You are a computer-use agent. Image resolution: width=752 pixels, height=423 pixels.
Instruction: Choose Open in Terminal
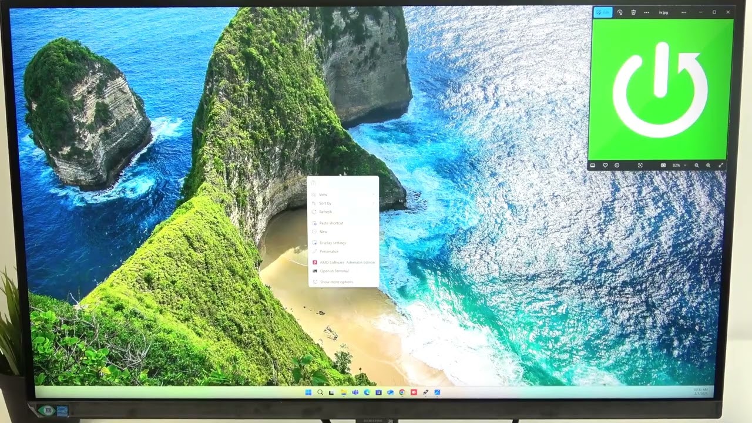click(x=343, y=271)
